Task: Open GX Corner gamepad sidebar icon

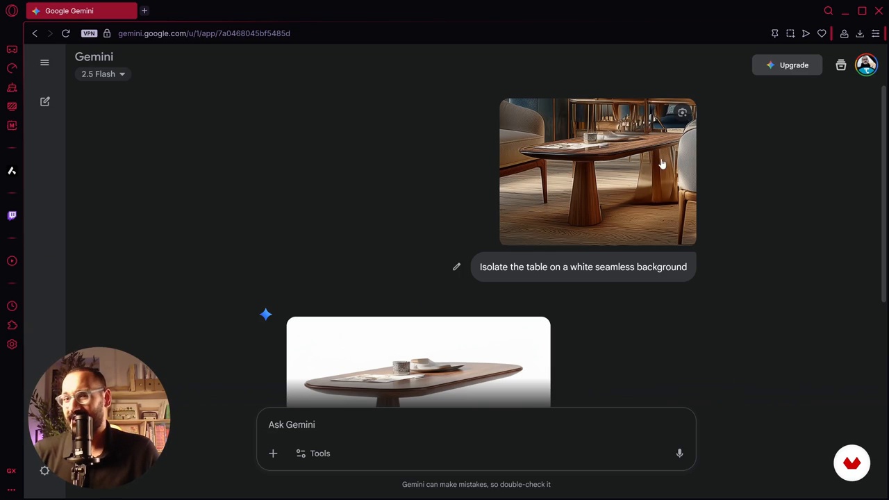Action: (x=12, y=49)
